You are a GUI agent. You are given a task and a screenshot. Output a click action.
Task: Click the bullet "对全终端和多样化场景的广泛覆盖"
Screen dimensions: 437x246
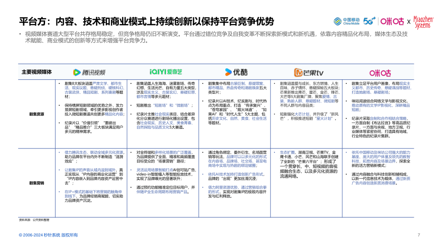pos(166,157)
